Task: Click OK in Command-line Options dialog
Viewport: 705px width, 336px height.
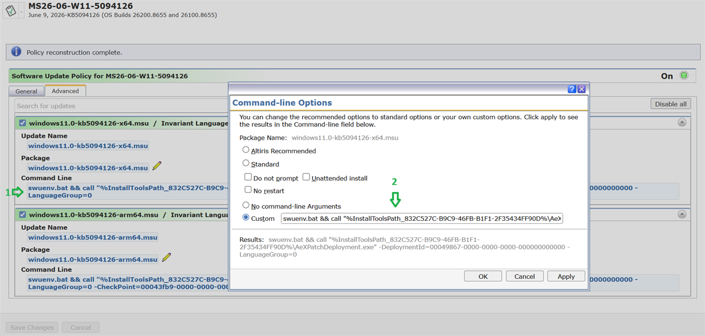Action: 483,276
